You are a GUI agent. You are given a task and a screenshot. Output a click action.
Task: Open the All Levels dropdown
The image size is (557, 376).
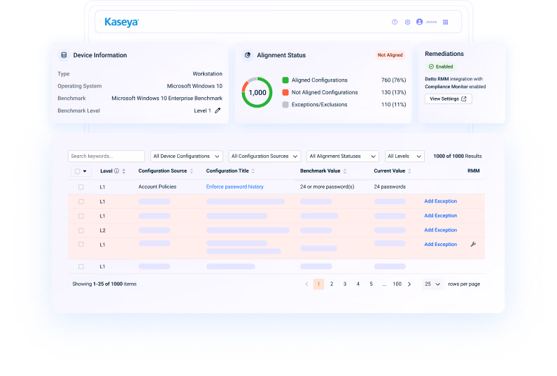click(x=404, y=156)
